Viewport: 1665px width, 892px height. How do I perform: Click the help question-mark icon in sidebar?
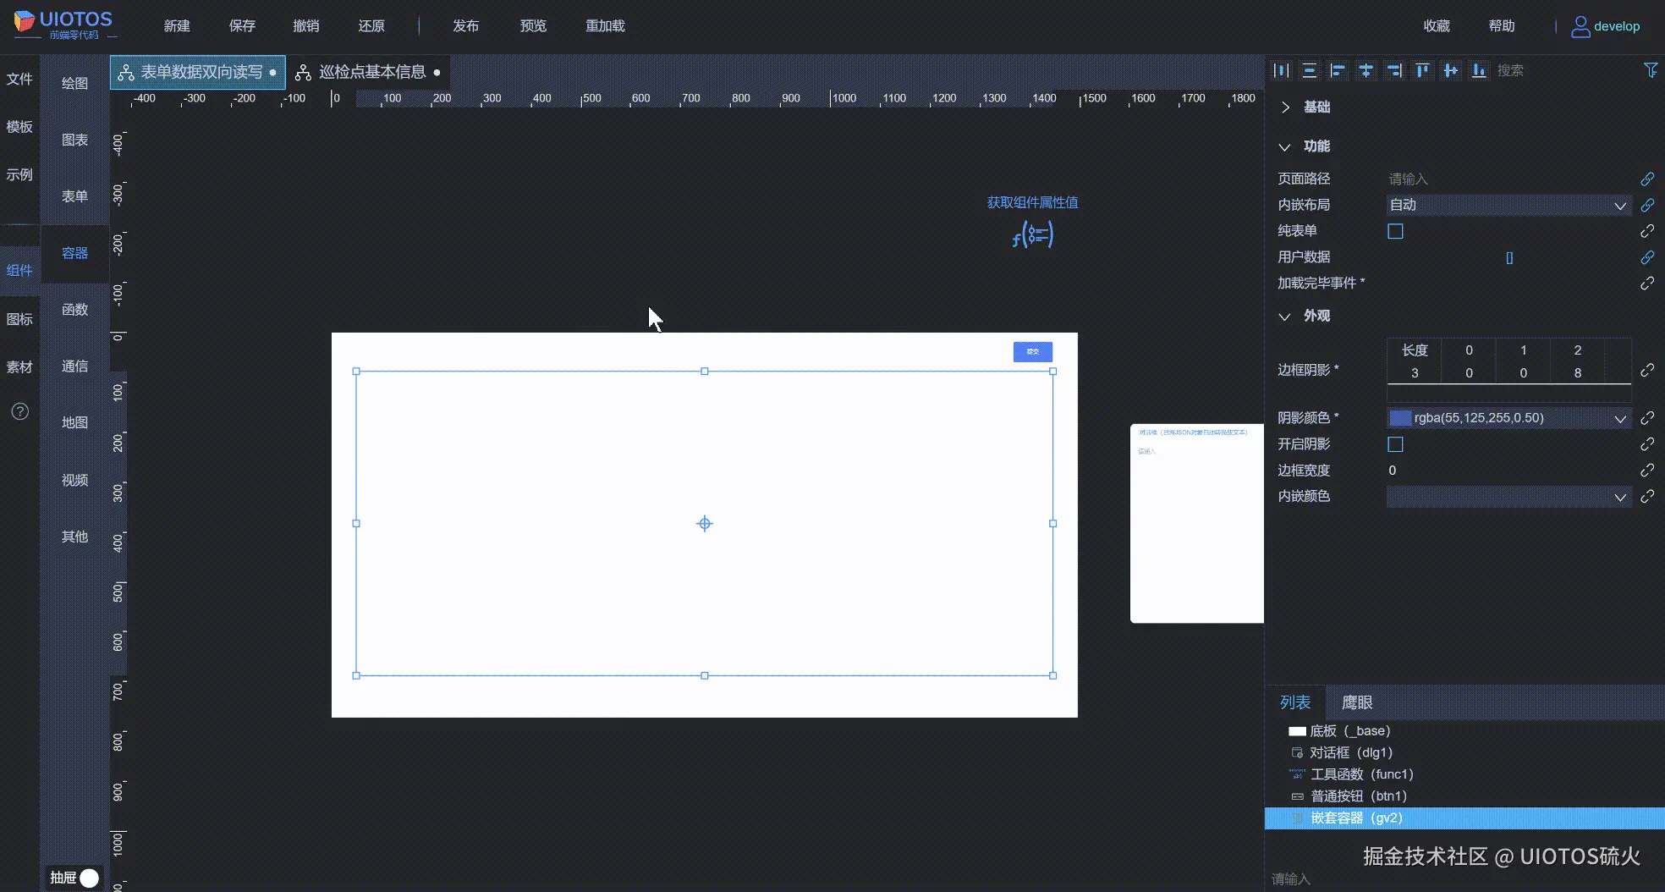click(x=19, y=411)
